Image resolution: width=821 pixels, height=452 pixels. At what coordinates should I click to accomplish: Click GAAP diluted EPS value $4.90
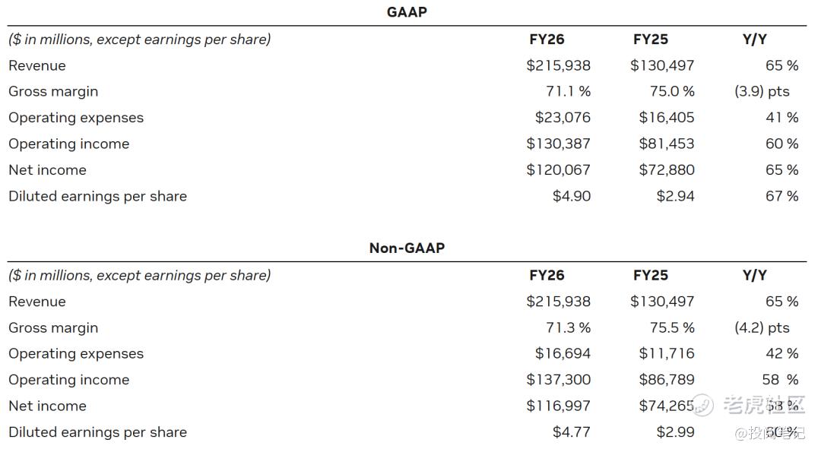(x=572, y=196)
